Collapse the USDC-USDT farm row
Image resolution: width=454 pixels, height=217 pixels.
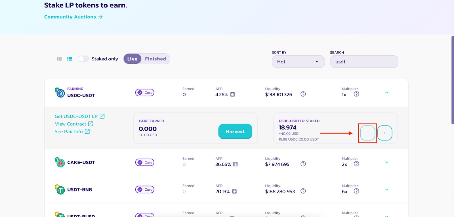pos(386,93)
